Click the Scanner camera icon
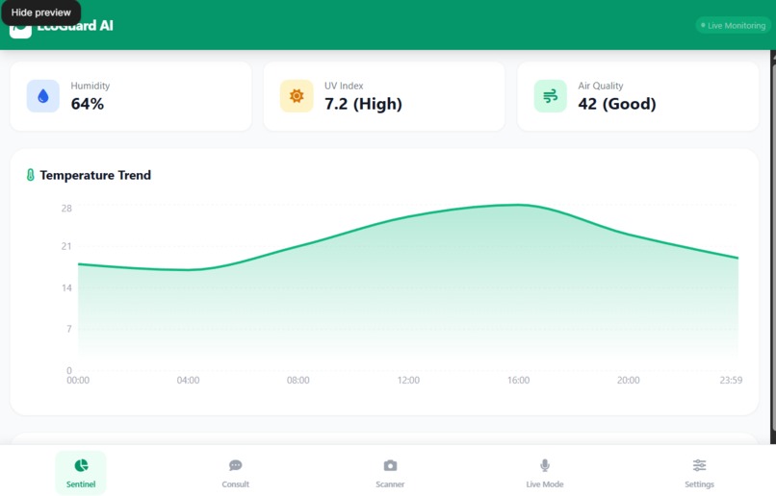The image size is (776, 496). 390,465
